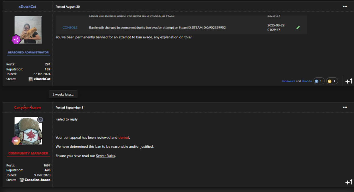This screenshot has height=192, width=354.
Task: Click the green pencil edit icon
Action: (x=298, y=27)
